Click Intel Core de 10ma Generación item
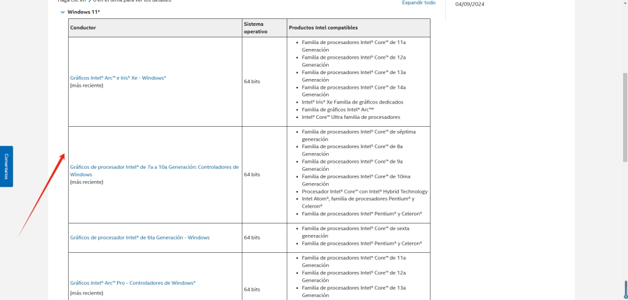628x300 pixels. click(x=356, y=181)
